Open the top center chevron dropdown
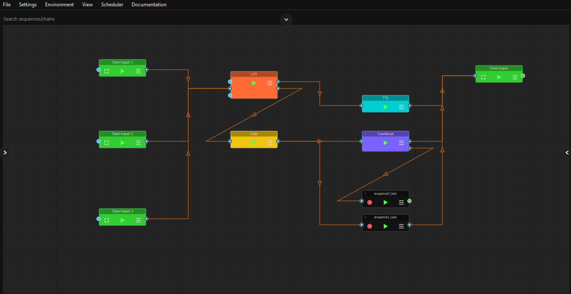The width and height of the screenshot is (571, 294). 286,19
